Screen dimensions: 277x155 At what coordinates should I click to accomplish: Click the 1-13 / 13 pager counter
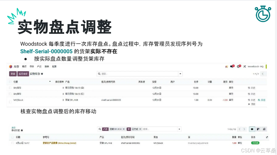coord(232,129)
